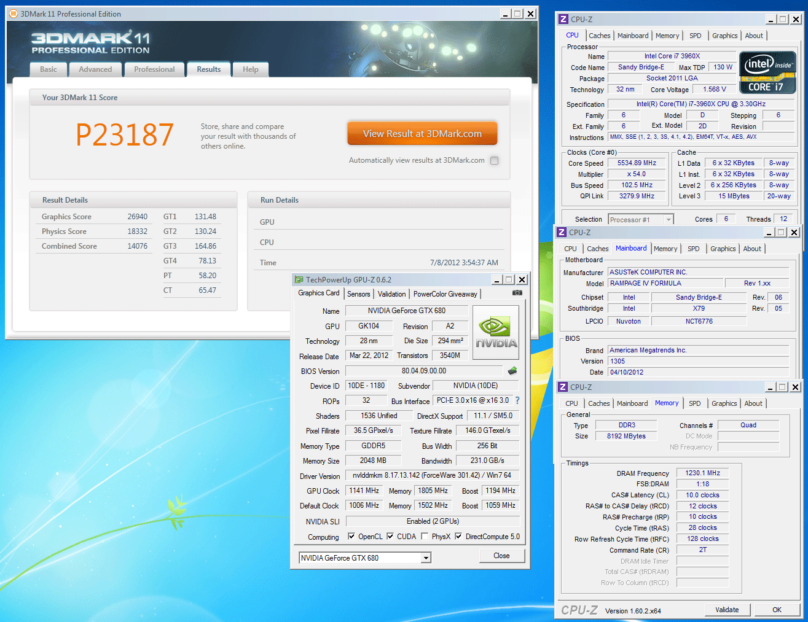Viewport: 808px width, 622px height.
Task: Open the NVIDIA GeForce GTX 680 card dropdown
Action: tap(365, 558)
